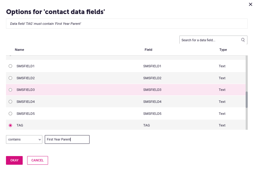Click the Name column header
The width and height of the screenshot is (254, 171).
[19, 50]
